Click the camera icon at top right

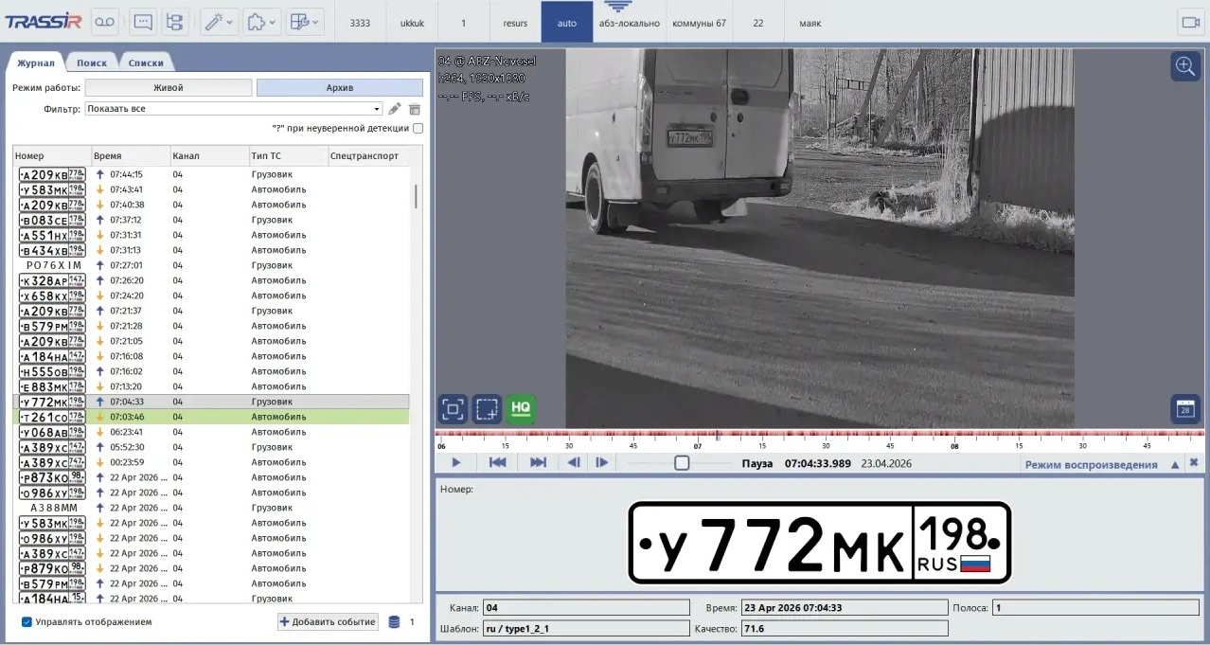coord(1189,22)
